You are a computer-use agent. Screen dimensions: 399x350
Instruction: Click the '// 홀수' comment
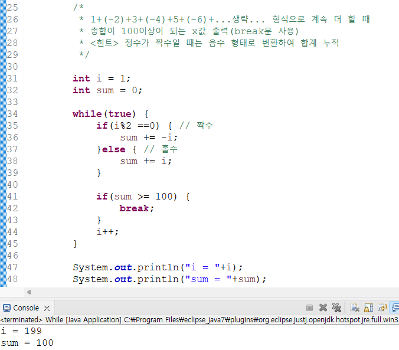(x=161, y=149)
